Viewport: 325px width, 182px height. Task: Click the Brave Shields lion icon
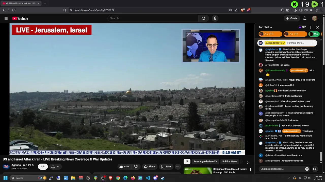tap(242, 10)
